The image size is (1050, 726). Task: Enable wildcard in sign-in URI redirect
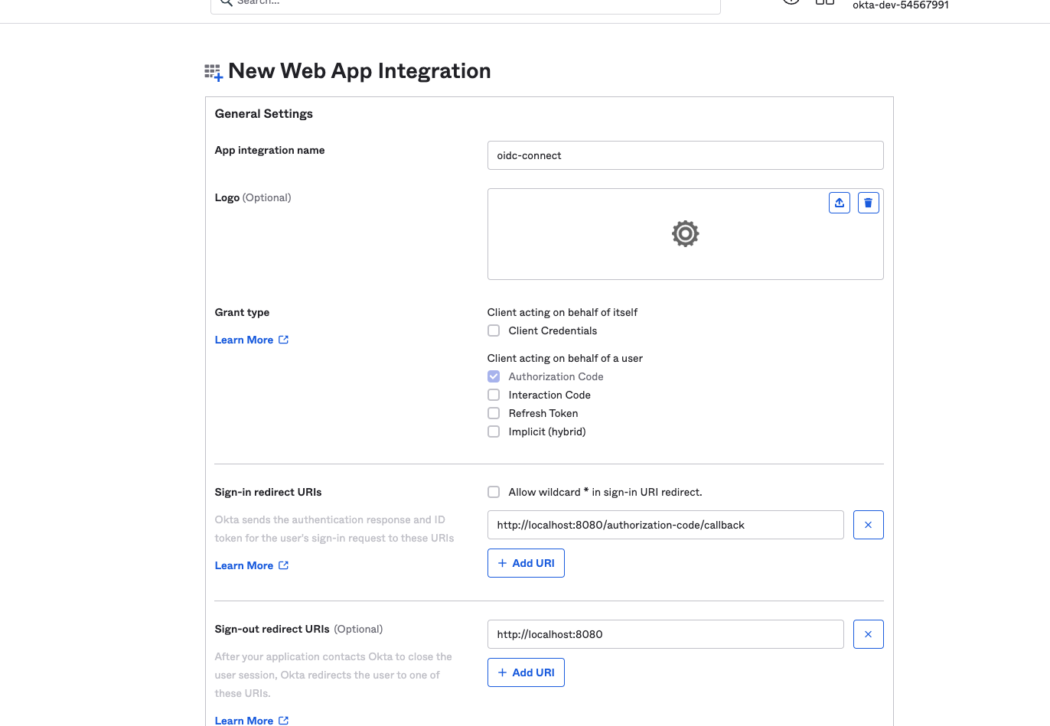[494, 492]
